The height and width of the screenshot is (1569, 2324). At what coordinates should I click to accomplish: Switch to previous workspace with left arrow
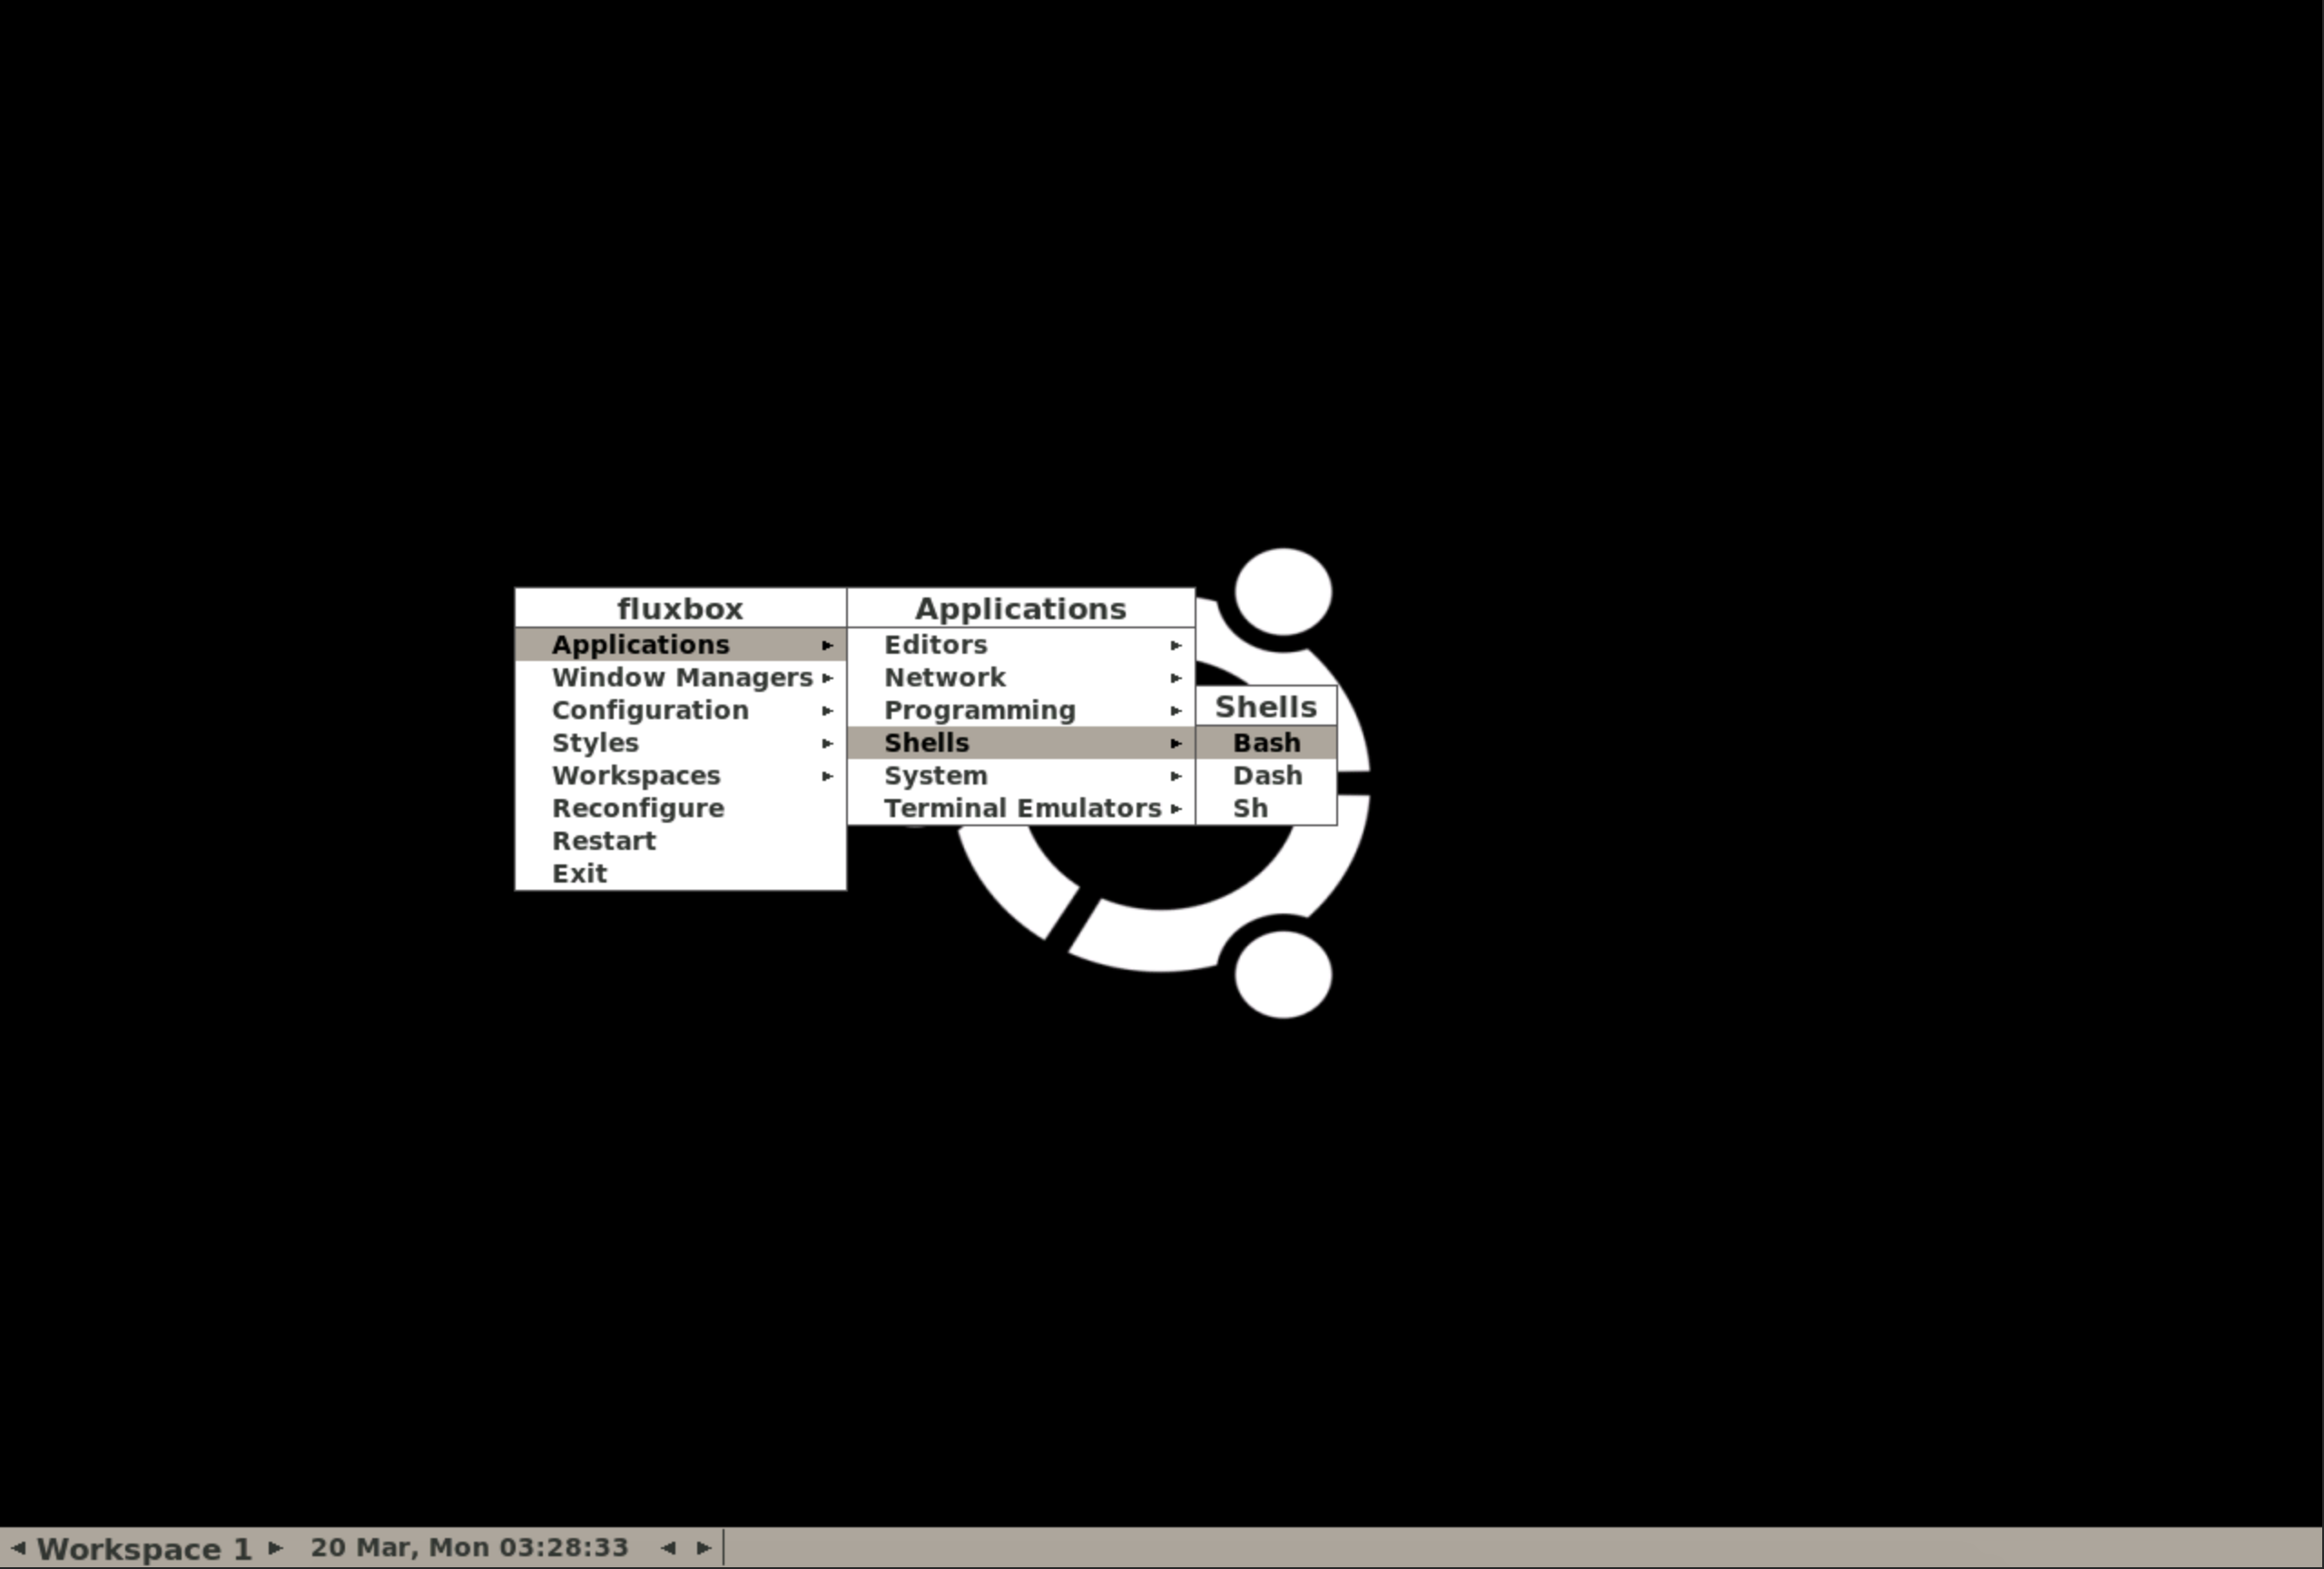tap(18, 1548)
